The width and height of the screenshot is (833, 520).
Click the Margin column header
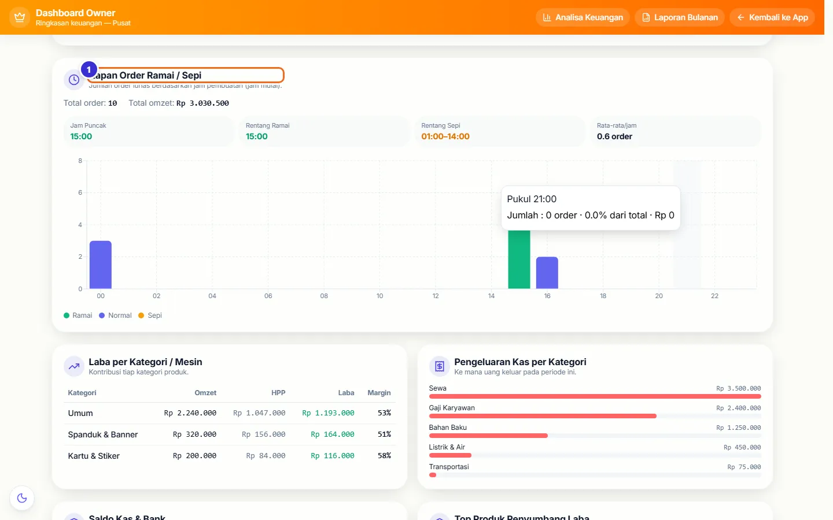[x=379, y=393]
